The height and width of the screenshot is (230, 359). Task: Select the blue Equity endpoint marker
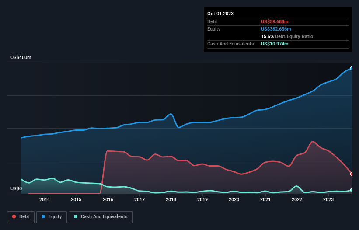click(352, 68)
